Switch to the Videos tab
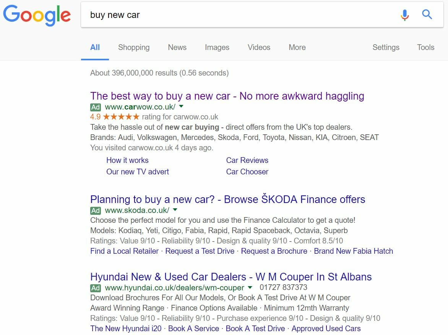 click(259, 47)
